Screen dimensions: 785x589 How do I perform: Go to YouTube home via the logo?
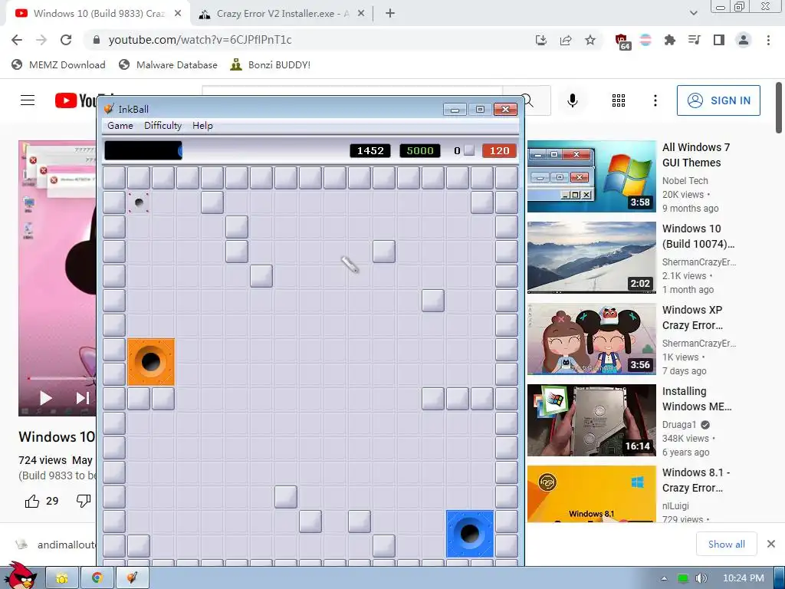75,100
